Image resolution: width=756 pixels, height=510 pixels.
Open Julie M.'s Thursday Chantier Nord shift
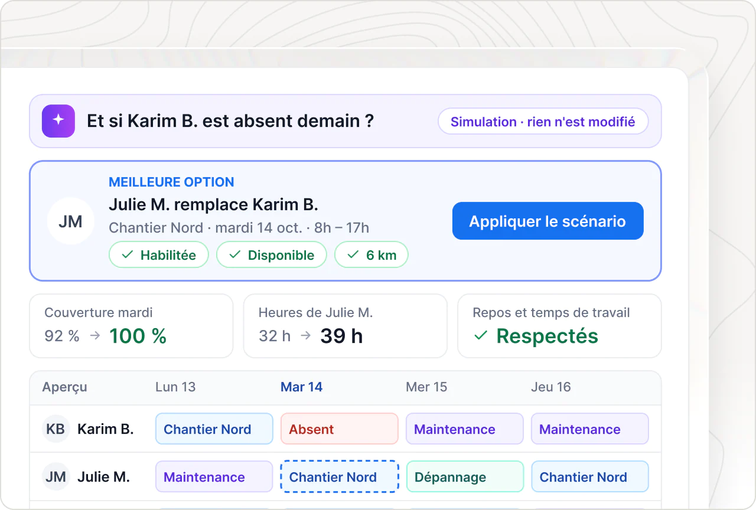coord(590,477)
